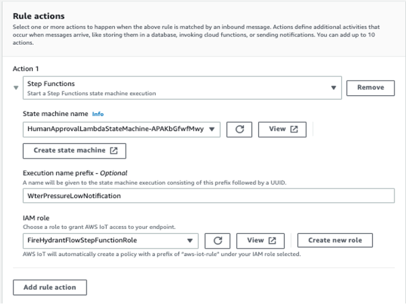Open the Step Functions action type dropdown
406x304 pixels.
182,88
